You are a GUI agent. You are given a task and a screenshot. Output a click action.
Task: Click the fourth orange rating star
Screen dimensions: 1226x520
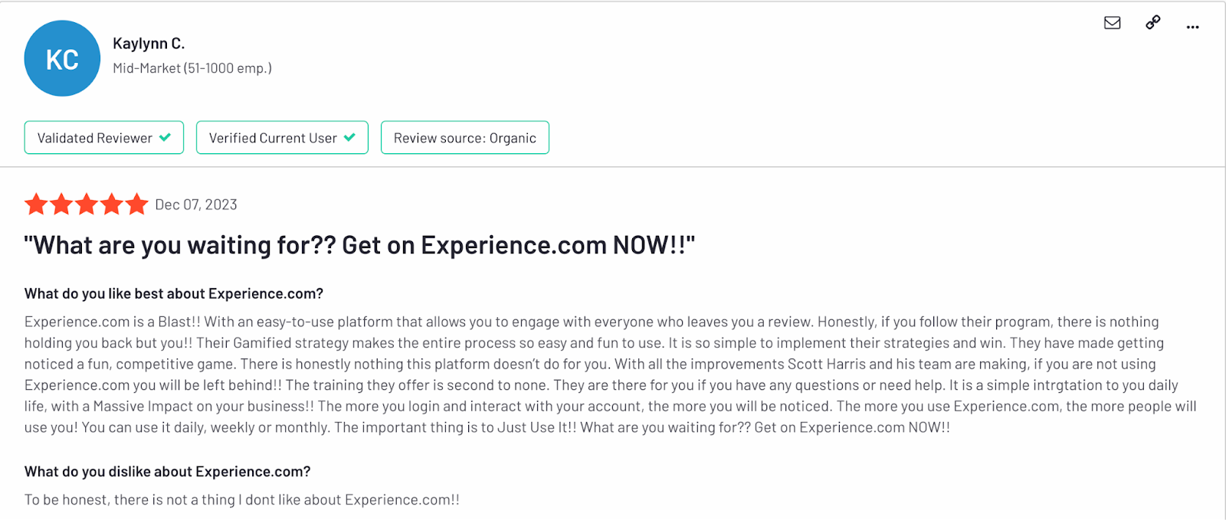coord(112,204)
